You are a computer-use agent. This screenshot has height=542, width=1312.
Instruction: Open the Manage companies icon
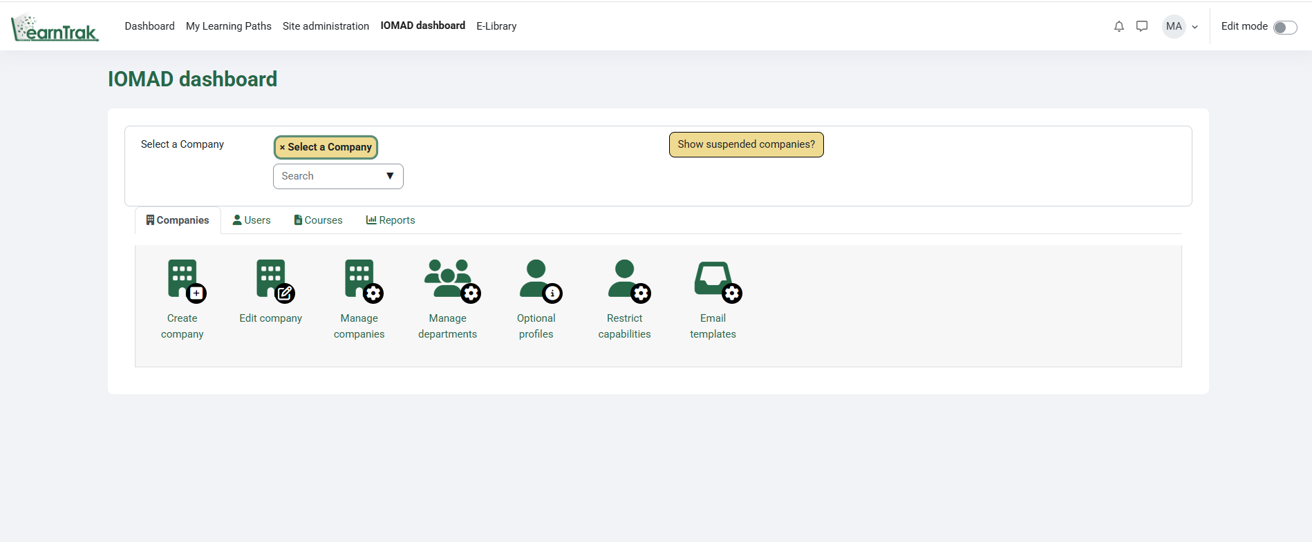click(x=364, y=281)
